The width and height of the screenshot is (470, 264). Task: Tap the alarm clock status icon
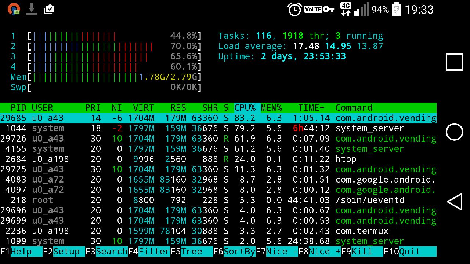[x=295, y=10]
